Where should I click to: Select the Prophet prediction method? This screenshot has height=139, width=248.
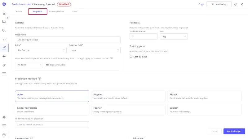pyautogui.click(x=128, y=96)
